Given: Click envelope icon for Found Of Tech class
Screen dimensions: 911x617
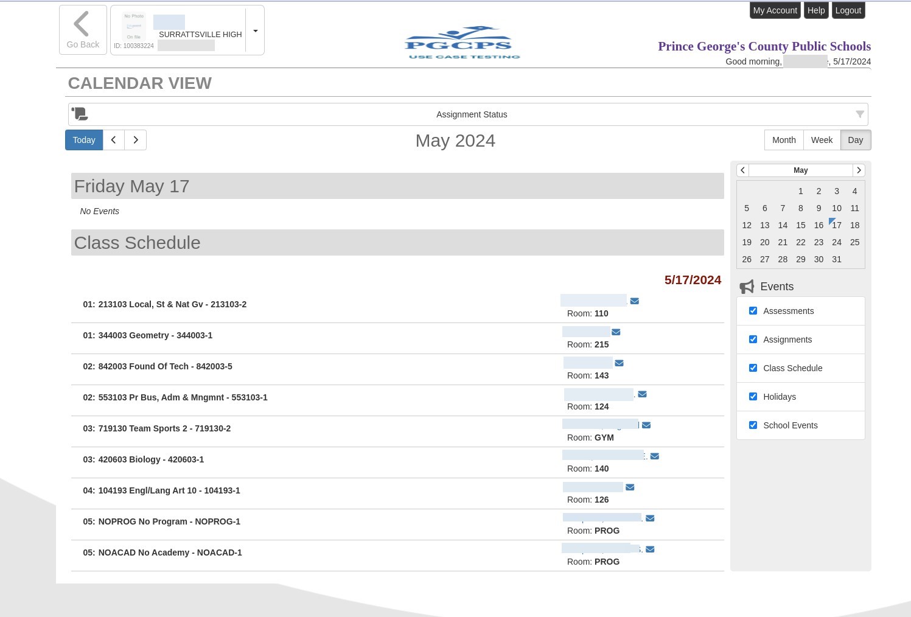Looking at the screenshot, I should tap(619, 363).
